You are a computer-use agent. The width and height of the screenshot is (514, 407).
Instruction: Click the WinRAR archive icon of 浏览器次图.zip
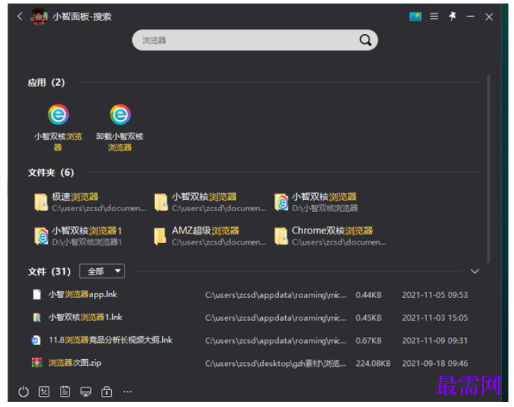[x=37, y=363]
